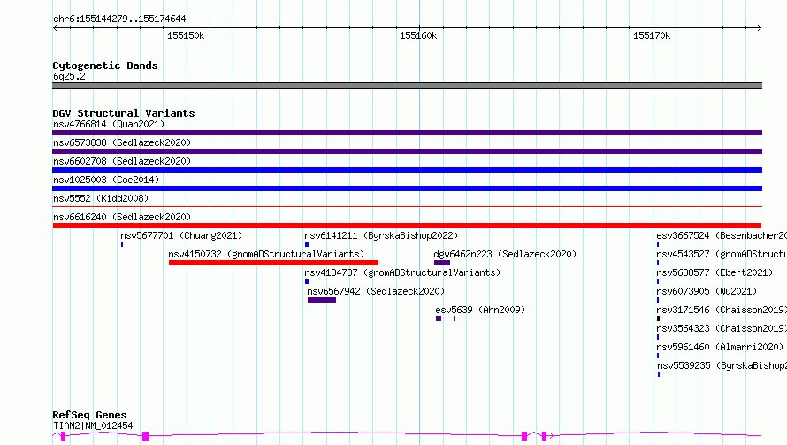The width and height of the screenshot is (787, 445).
Task: Select the Cytogenetic Bands track title
Action: tap(105, 65)
